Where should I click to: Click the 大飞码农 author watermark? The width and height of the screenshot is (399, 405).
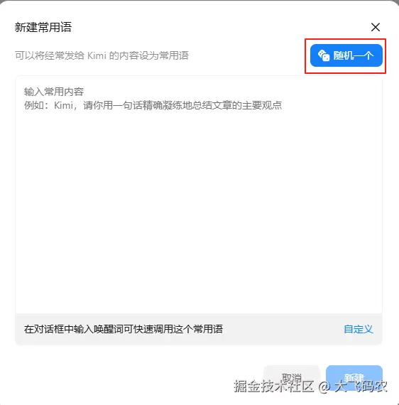[361, 387]
